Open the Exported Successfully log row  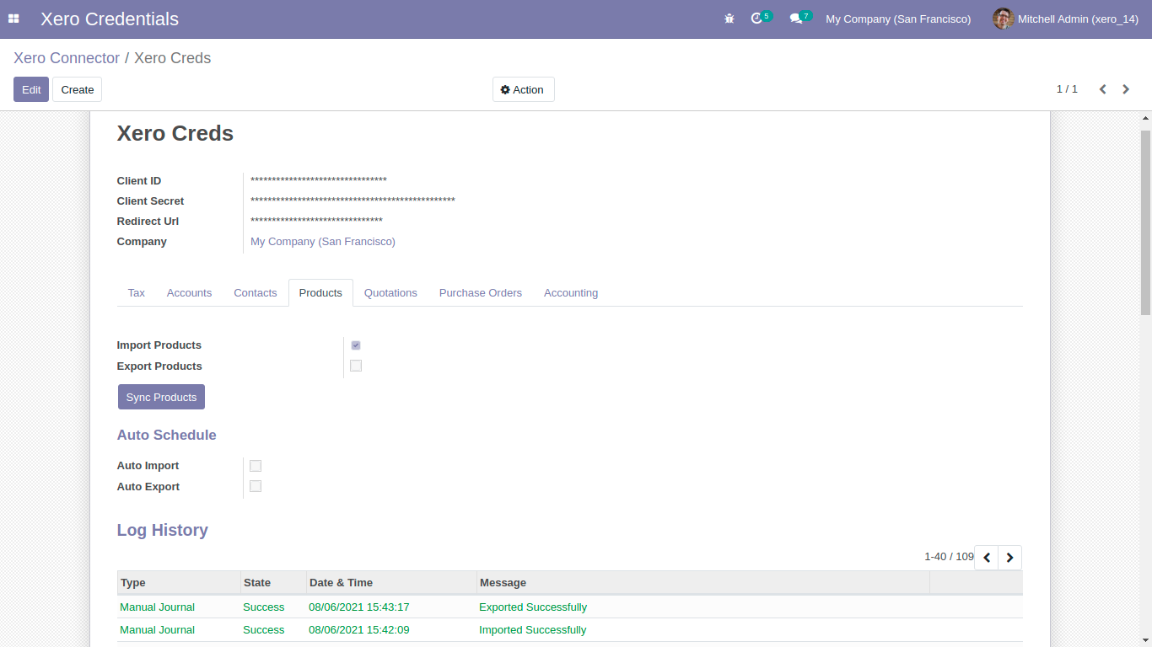pyautogui.click(x=569, y=607)
